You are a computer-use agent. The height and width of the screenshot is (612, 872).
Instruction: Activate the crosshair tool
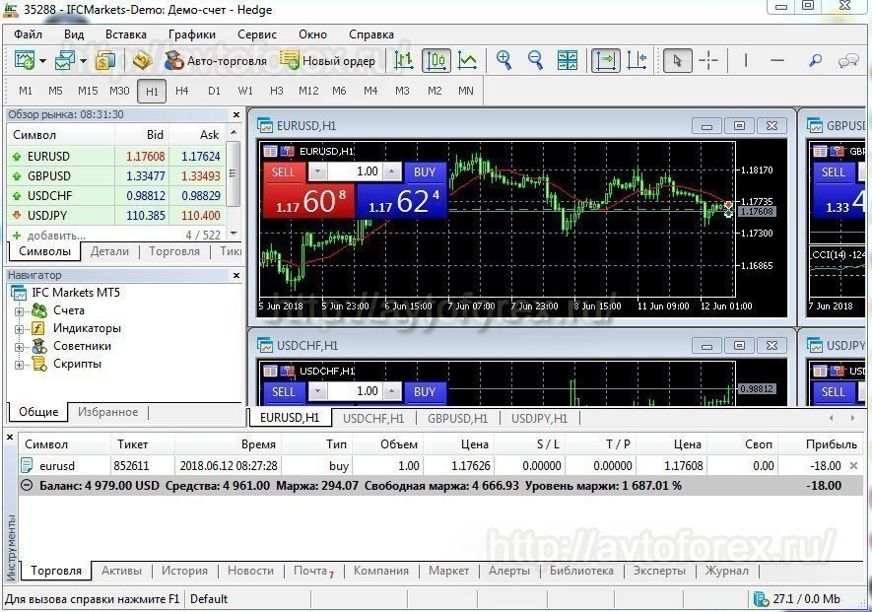[707, 60]
